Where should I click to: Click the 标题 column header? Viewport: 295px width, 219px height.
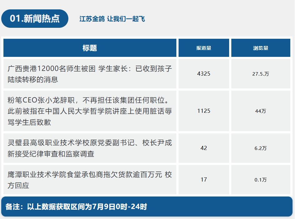90,48
